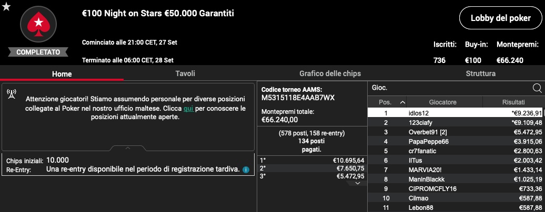Expand the prize payouts list chevron
This screenshot has width=545, height=212.
point(358,183)
